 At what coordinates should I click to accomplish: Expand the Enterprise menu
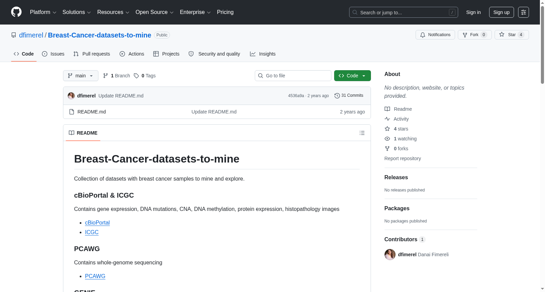point(195,12)
